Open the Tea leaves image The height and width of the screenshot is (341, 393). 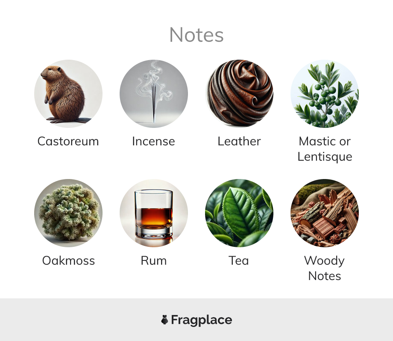coord(239,213)
